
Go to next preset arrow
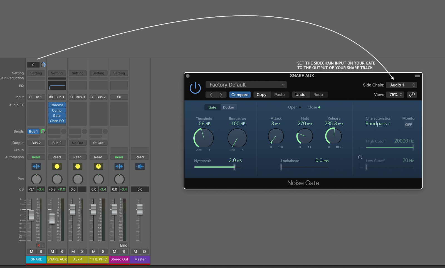pos(221,95)
